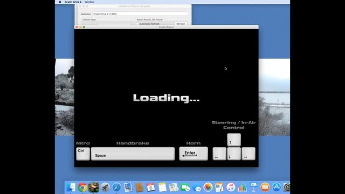Click the Ctrl key graphic under Nitro
This screenshot has width=345, height=194.
(x=83, y=154)
